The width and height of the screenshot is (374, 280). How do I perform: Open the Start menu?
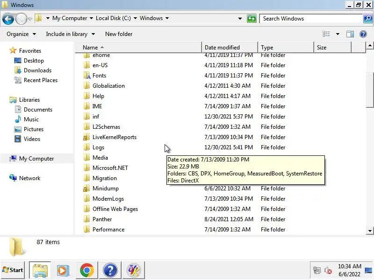pyautogui.click(x=13, y=270)
